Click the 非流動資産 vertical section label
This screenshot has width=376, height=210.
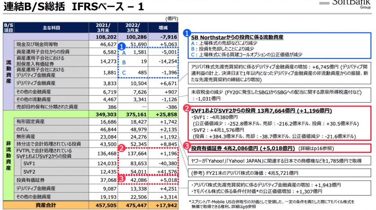(8, 156)
